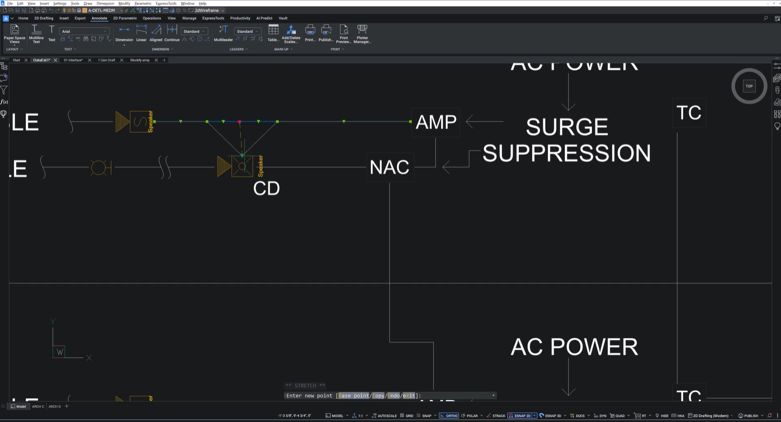
Task: Click the Multileader tool
Action: [223, 33]
